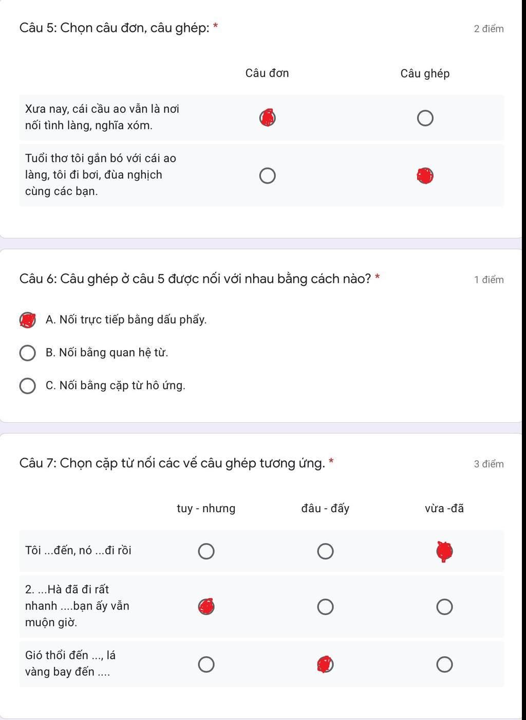This screenshot has width=526, height=720.
Task: Select tuy - nhưng for 'Hà đã đi rất nhanh' row
Action: tap(206, 606)
